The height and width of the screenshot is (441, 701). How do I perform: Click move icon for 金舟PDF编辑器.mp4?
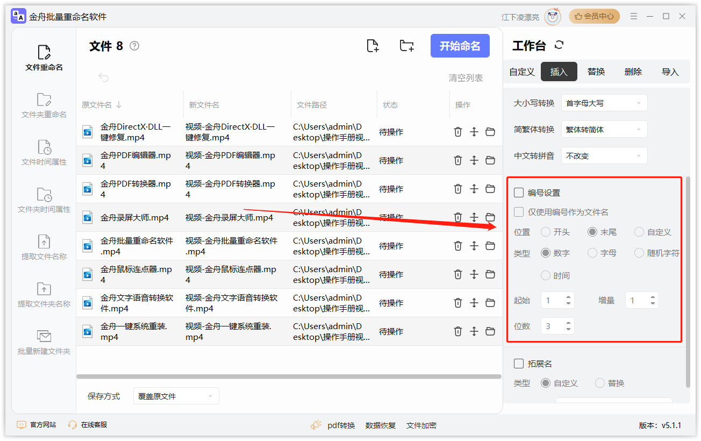tap(474, 160)
